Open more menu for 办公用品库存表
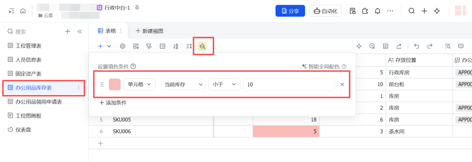Screen dimensions: 472x162 pyautogui.click(x=79, y=88)
